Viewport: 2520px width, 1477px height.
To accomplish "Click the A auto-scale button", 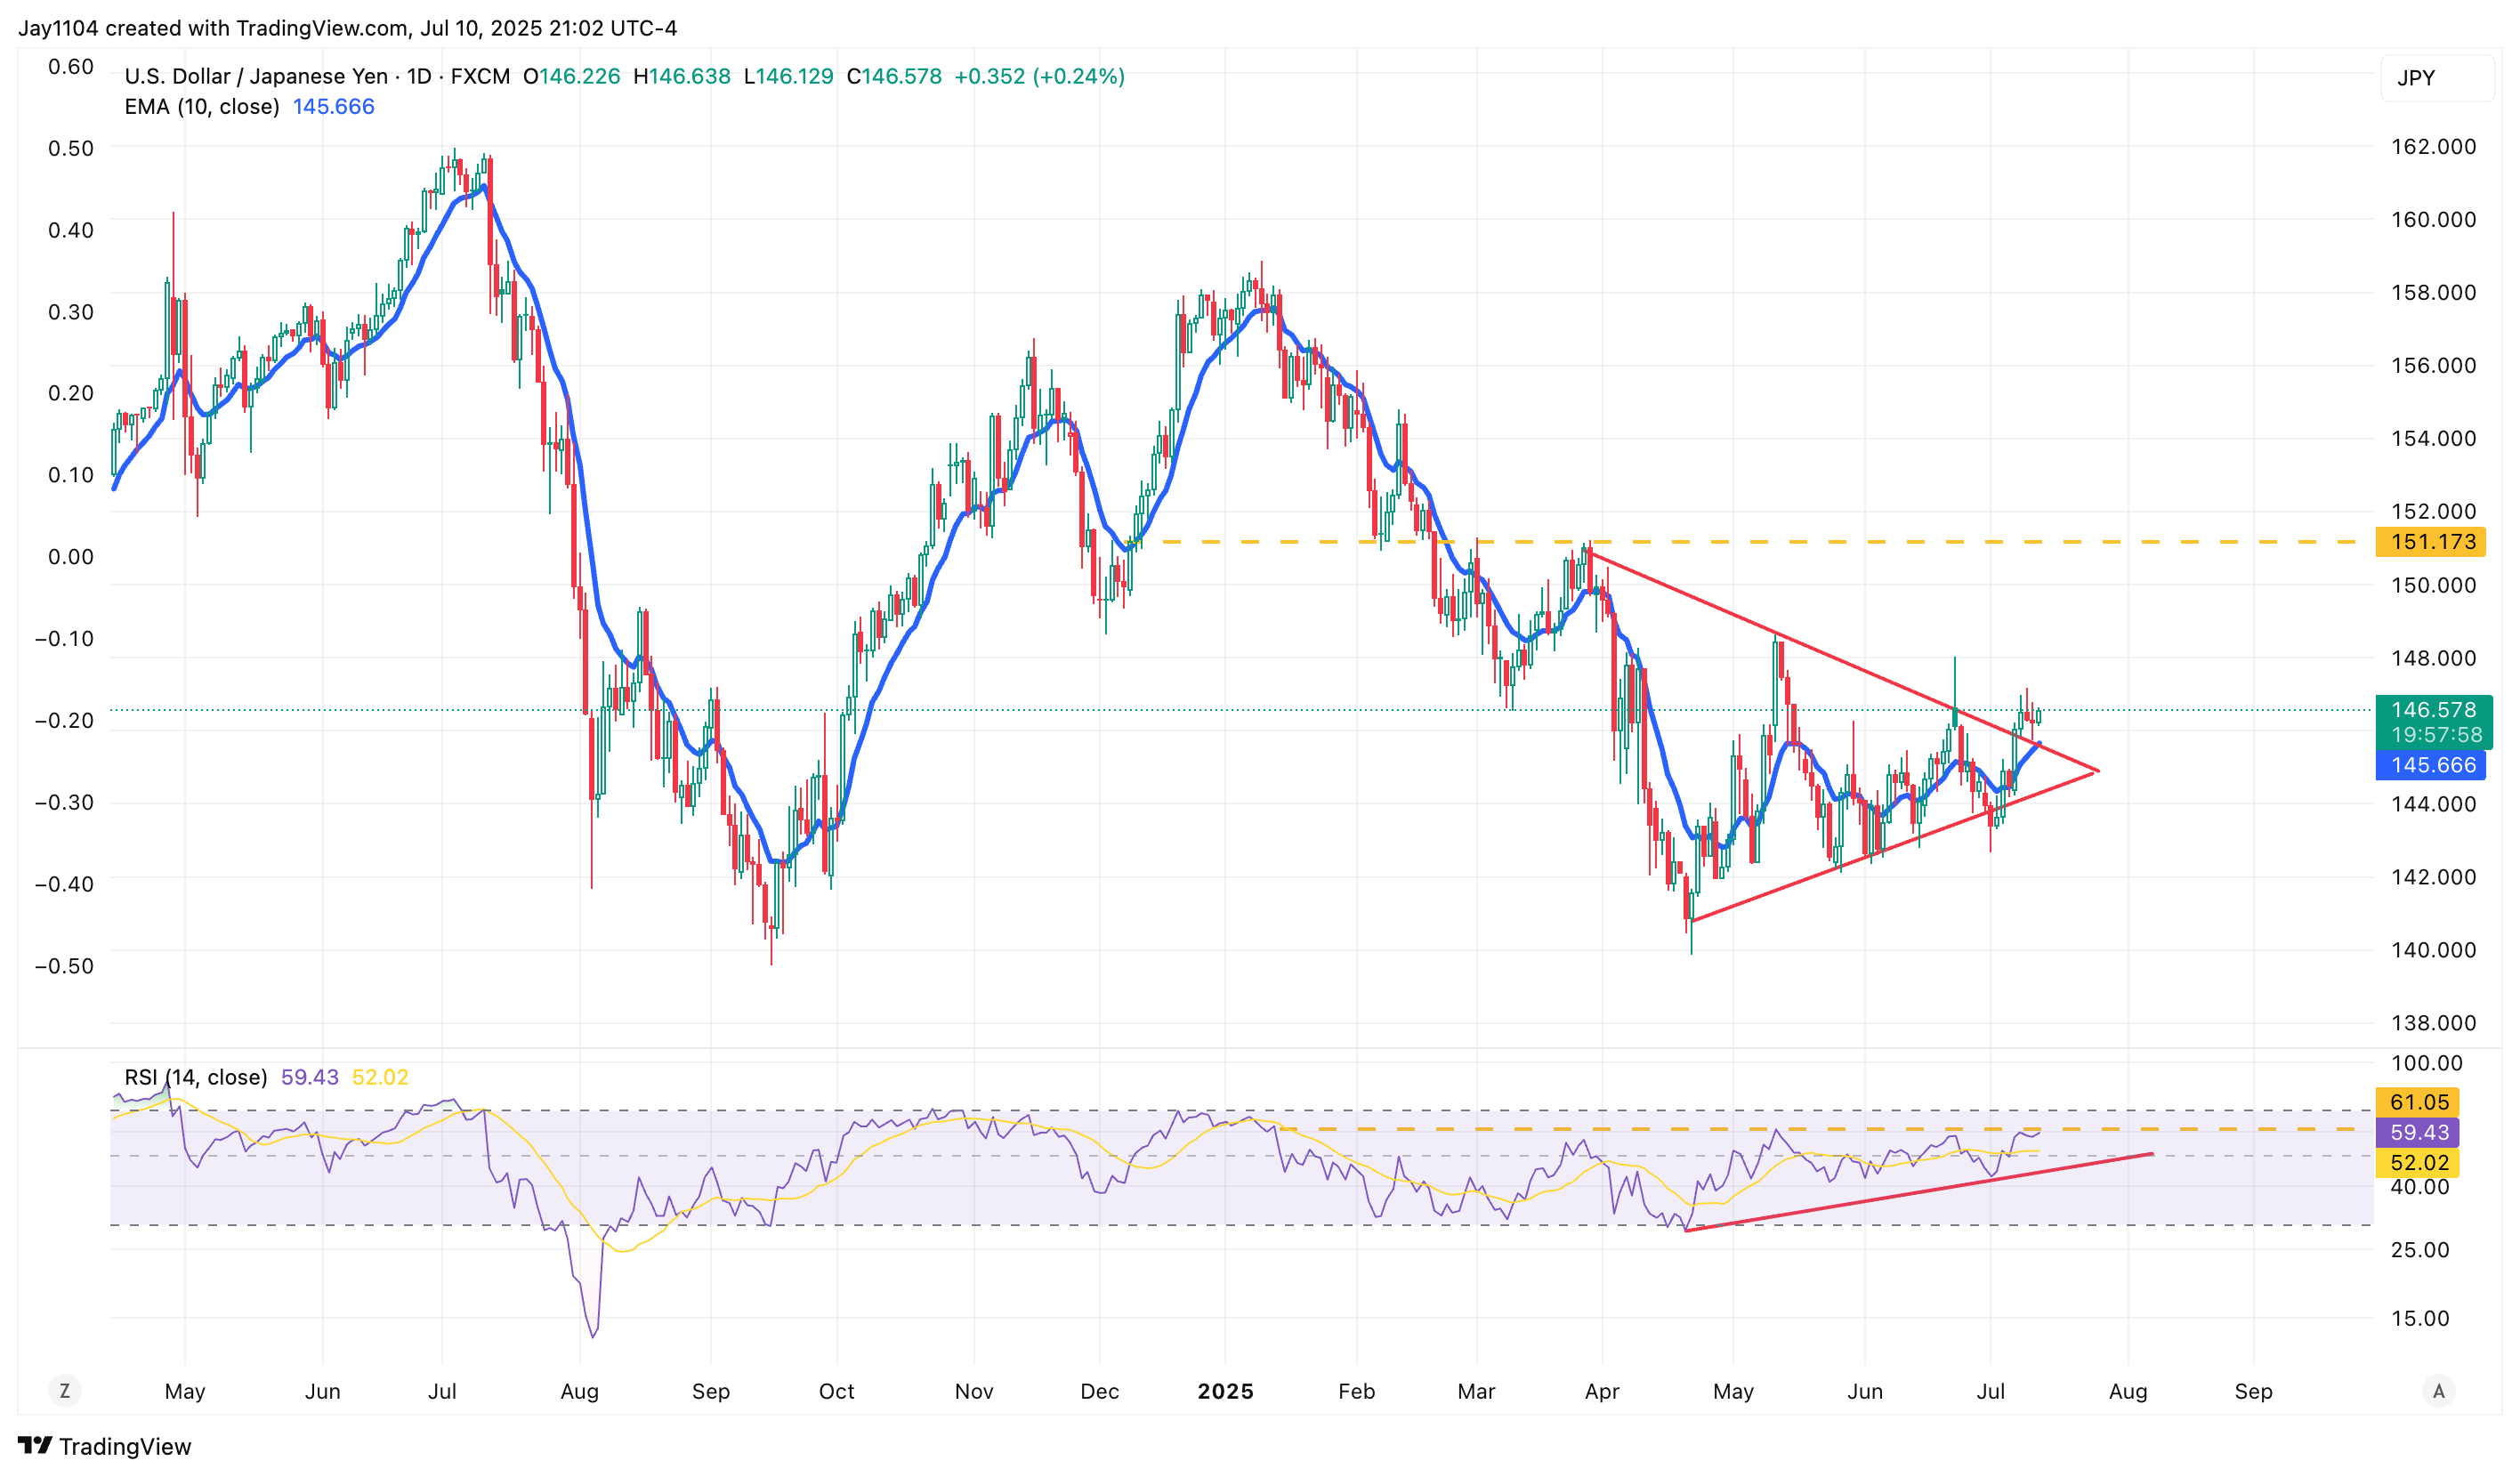I will [x=2438, y=1390].
